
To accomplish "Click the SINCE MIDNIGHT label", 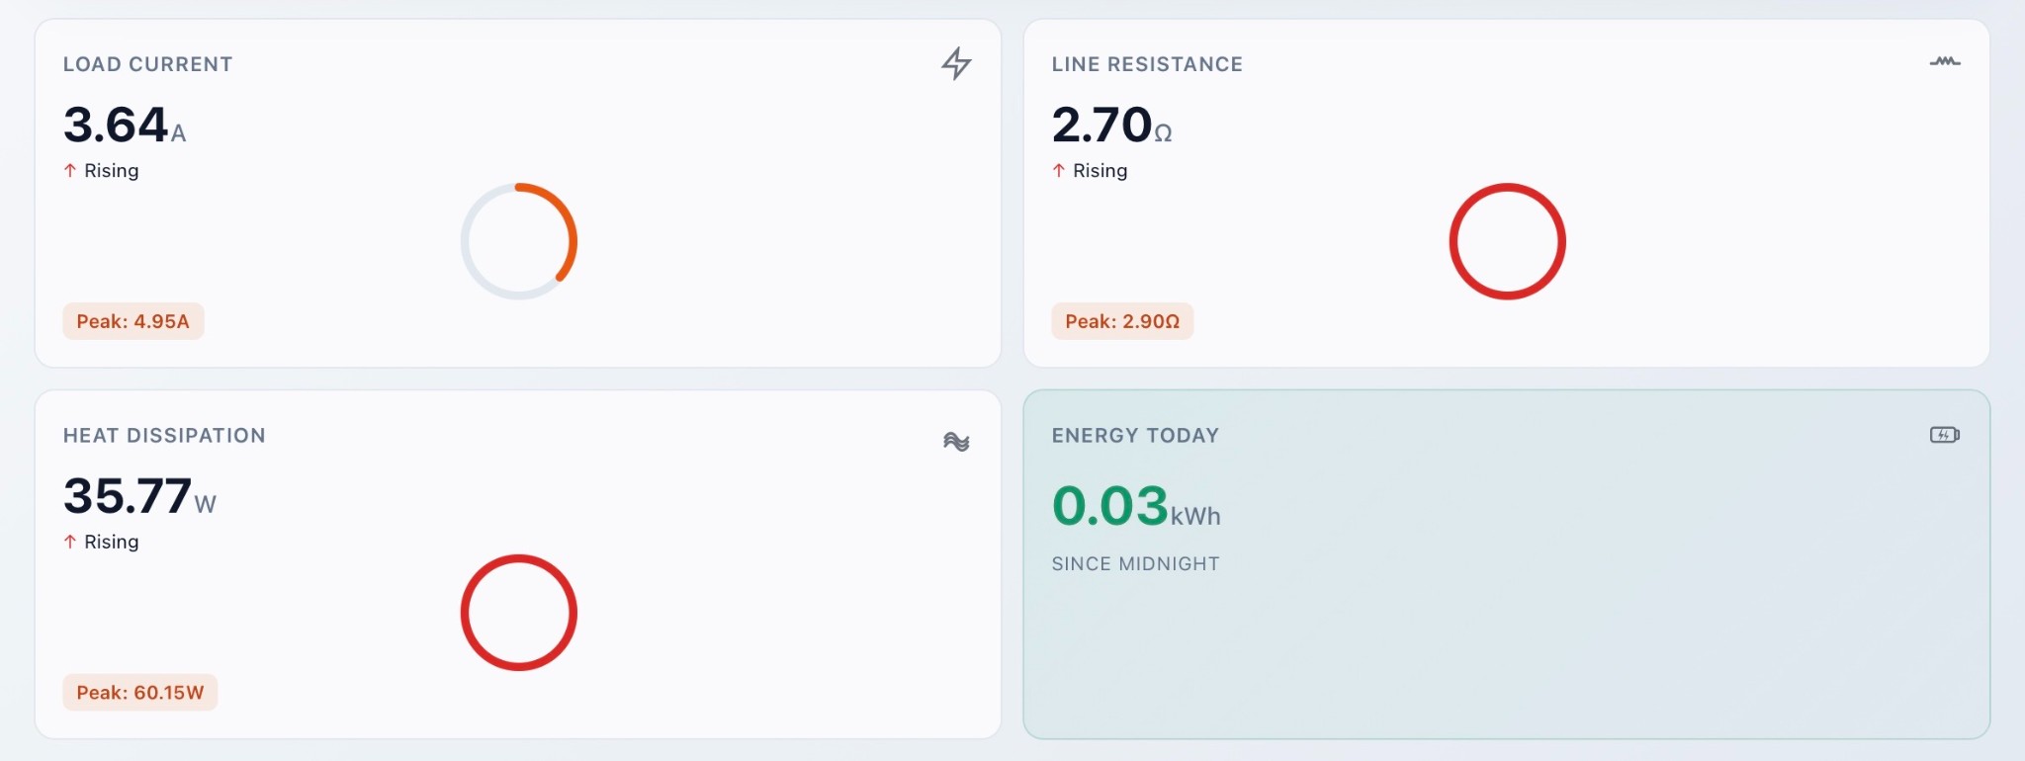I will click(x=1136, y=563).
